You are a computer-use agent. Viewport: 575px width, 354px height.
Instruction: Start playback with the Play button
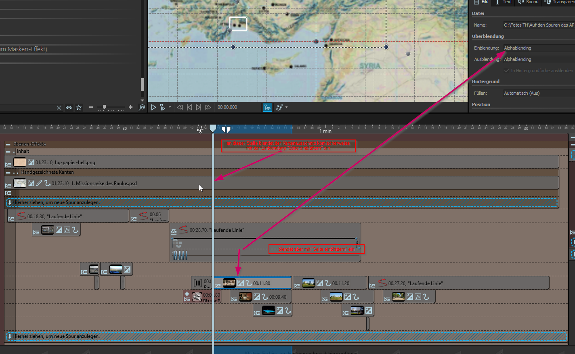(x=153, y=107)
